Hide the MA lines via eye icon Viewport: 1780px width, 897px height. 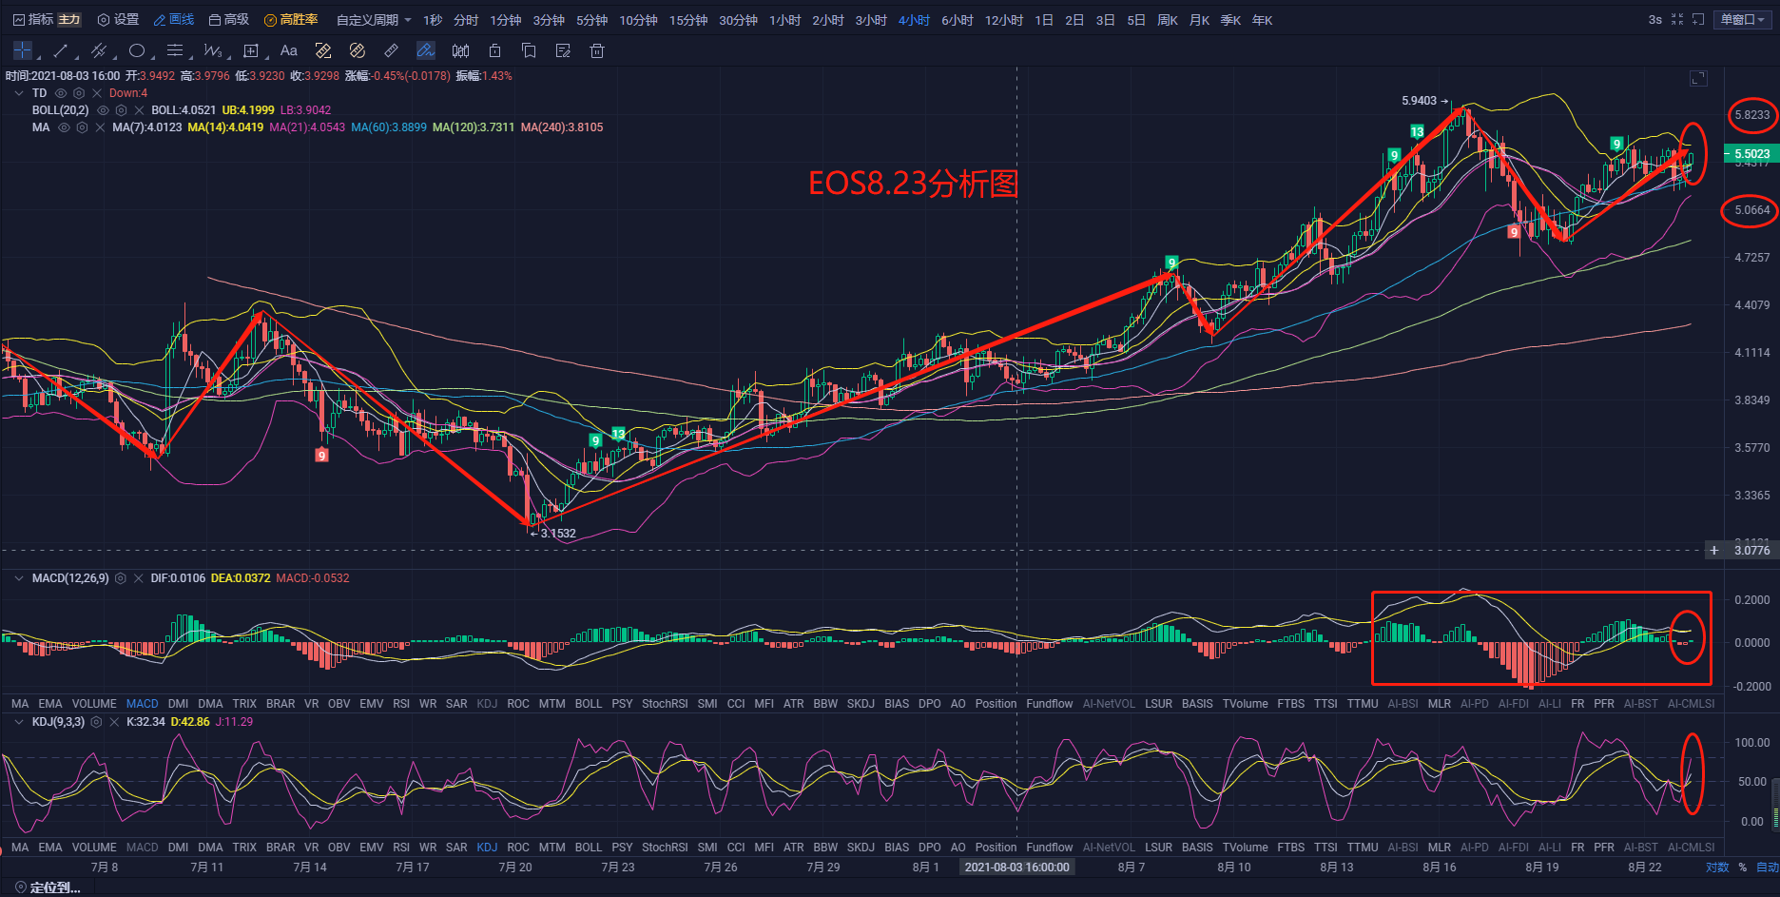click(x=64, y=127)
